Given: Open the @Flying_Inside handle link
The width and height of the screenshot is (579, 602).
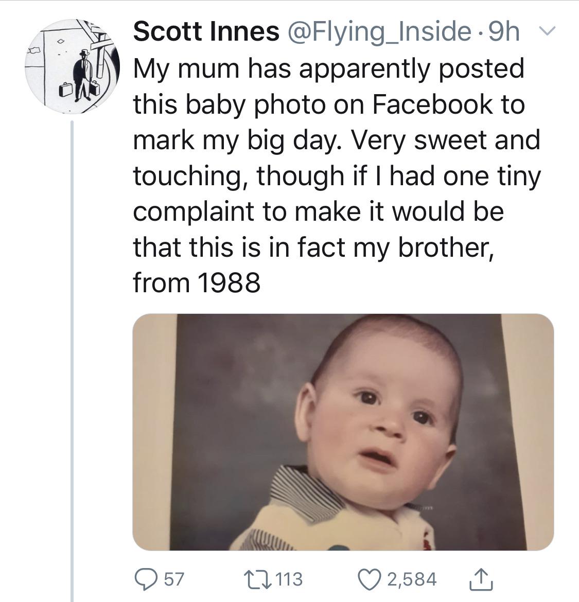Looking at the screenshot, I should (x=382, y=32).
